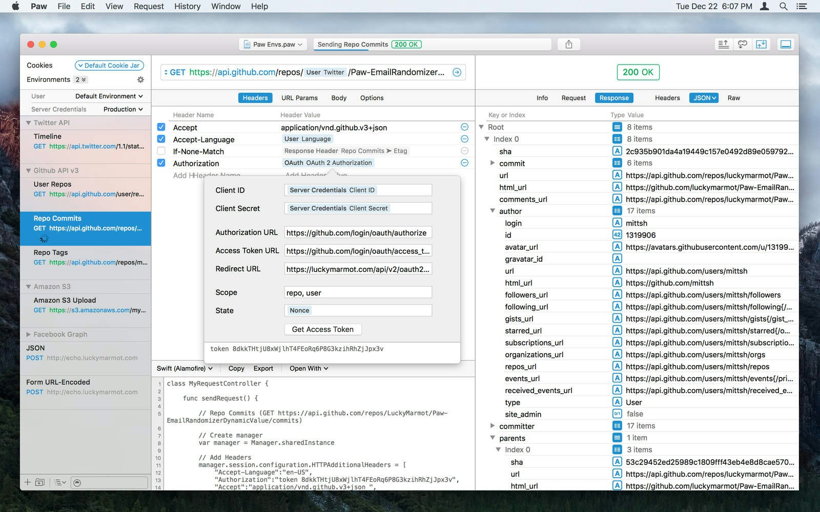Switch to the Raw tab
This screenshot has width=820, height=512.
point(734,98)
